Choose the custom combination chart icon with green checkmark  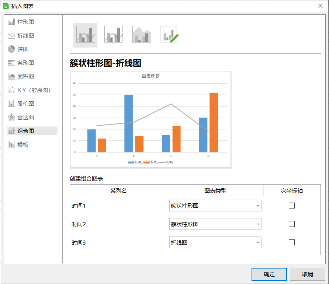click(x=169, y=35)
